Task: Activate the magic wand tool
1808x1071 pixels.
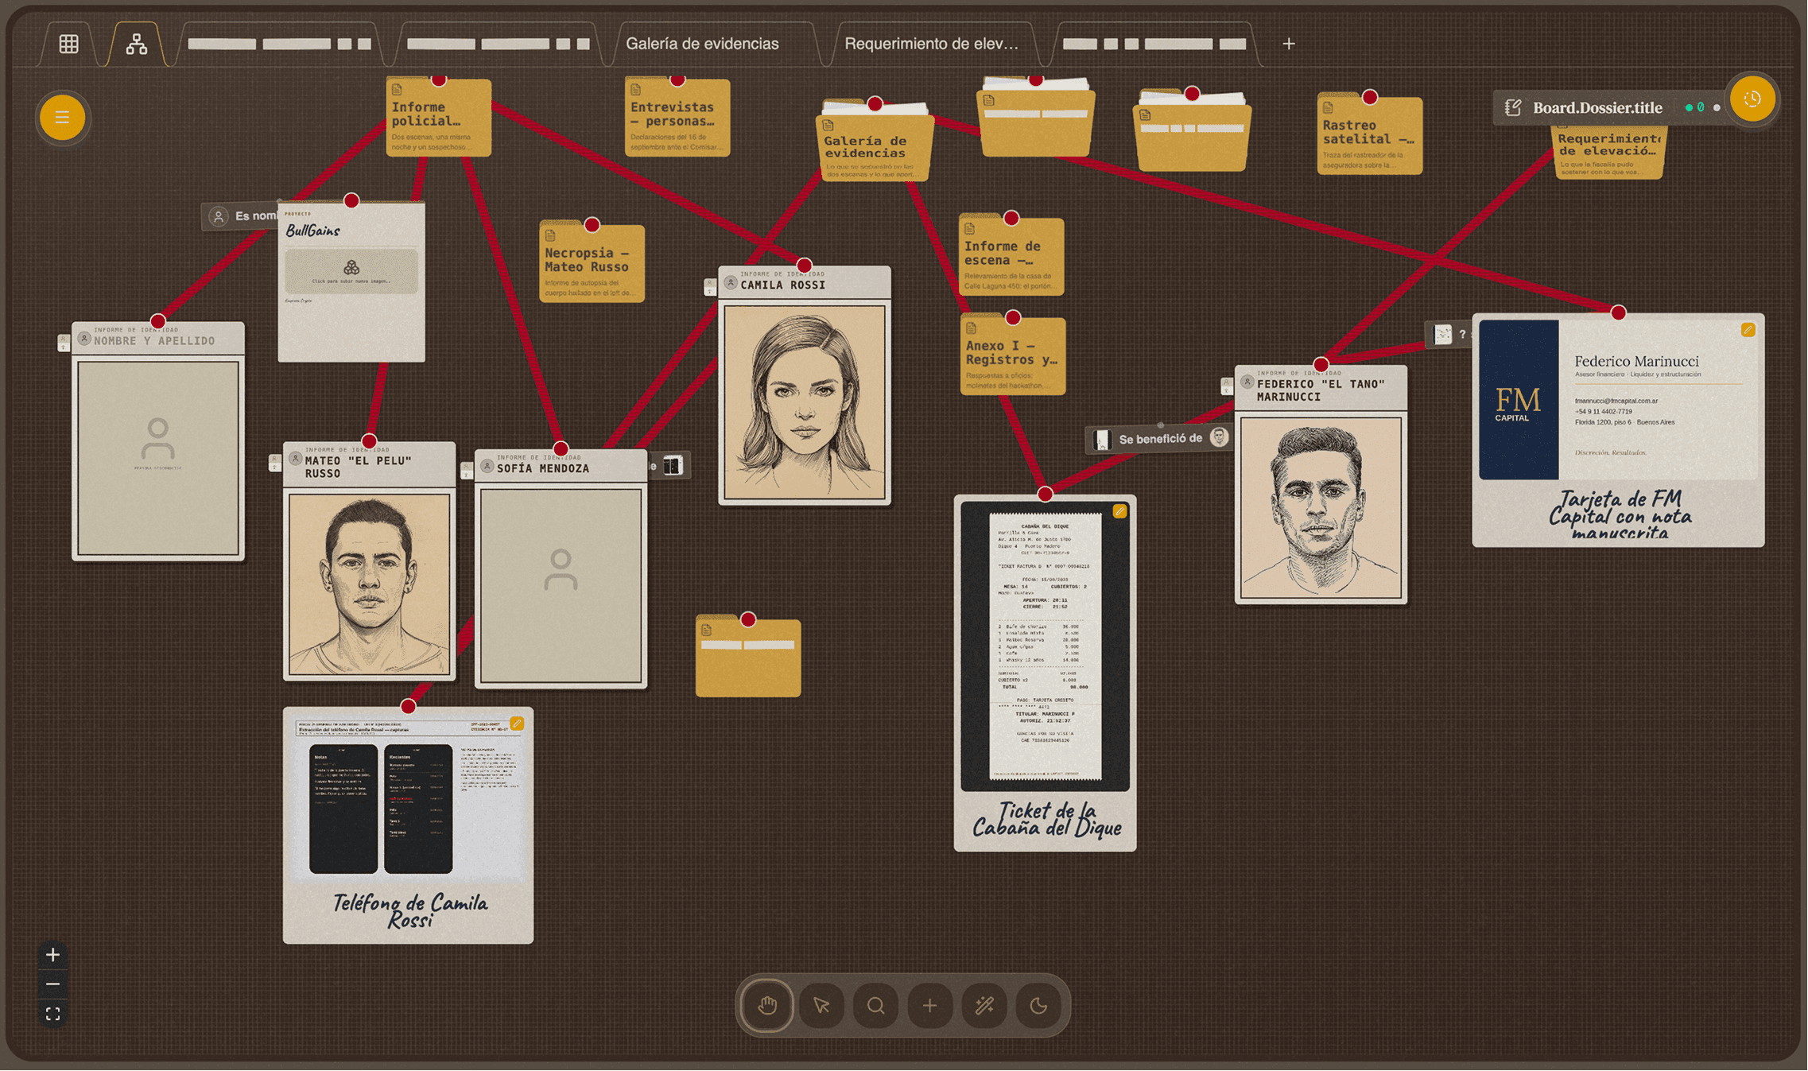Action: 984,1006
